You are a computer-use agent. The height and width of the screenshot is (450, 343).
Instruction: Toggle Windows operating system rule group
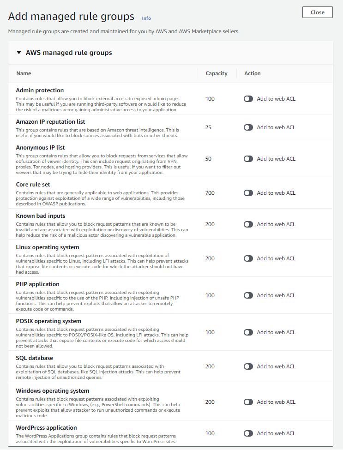pos(248,402)
